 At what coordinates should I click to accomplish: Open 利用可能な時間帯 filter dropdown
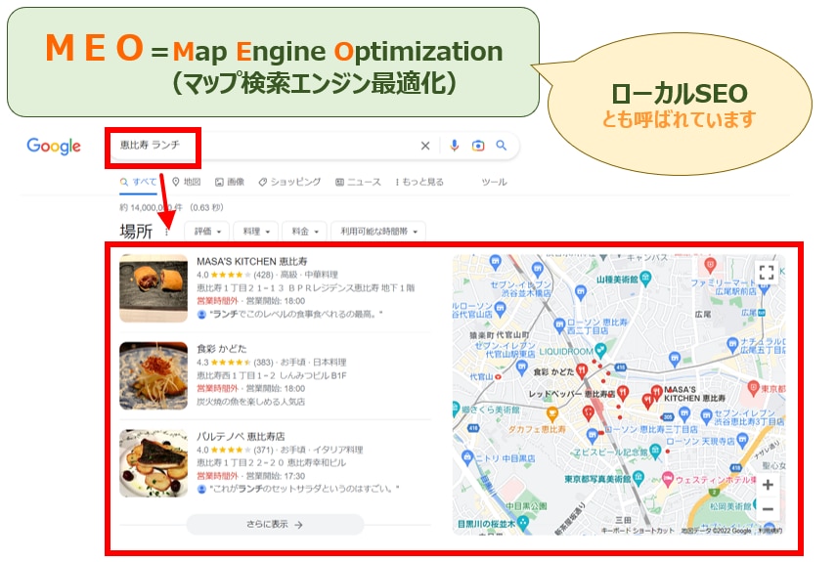tap(378, 232)
